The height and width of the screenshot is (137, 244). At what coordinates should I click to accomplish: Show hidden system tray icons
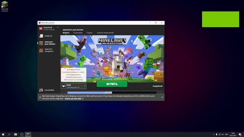213,134
